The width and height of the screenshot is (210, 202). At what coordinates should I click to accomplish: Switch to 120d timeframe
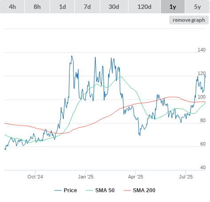pyautogui.click(x=144, y=7)
